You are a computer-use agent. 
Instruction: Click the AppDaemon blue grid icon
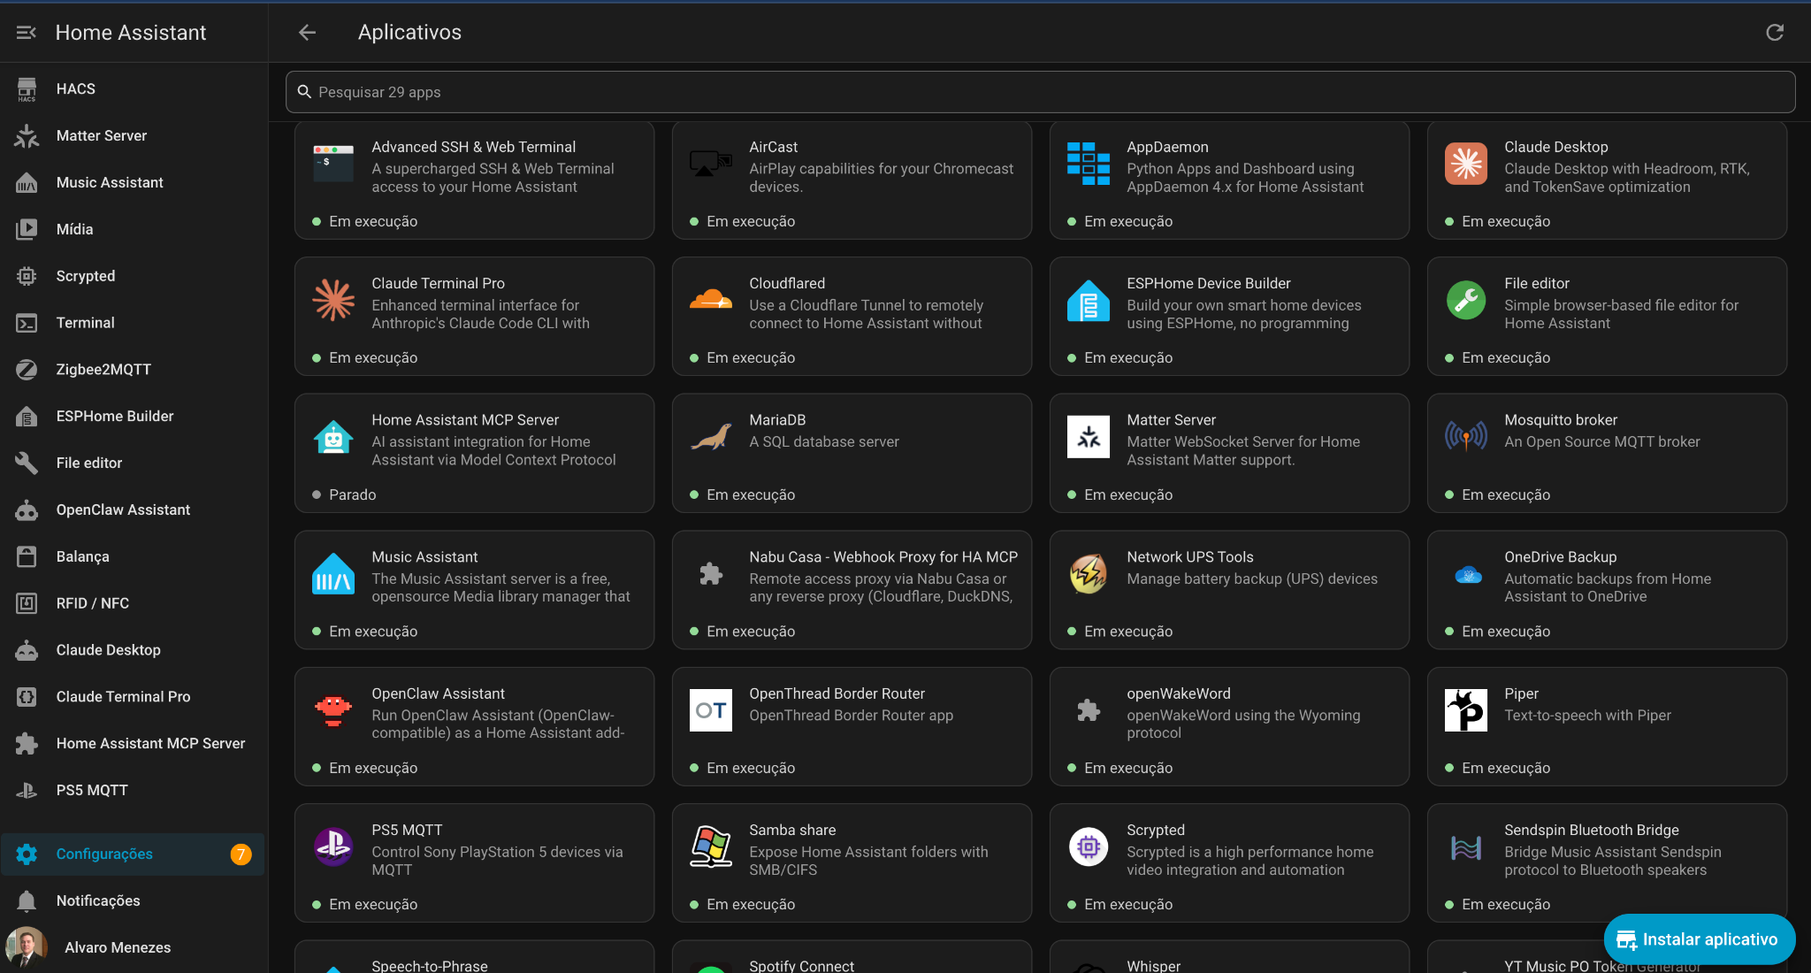pos(1089,164)
